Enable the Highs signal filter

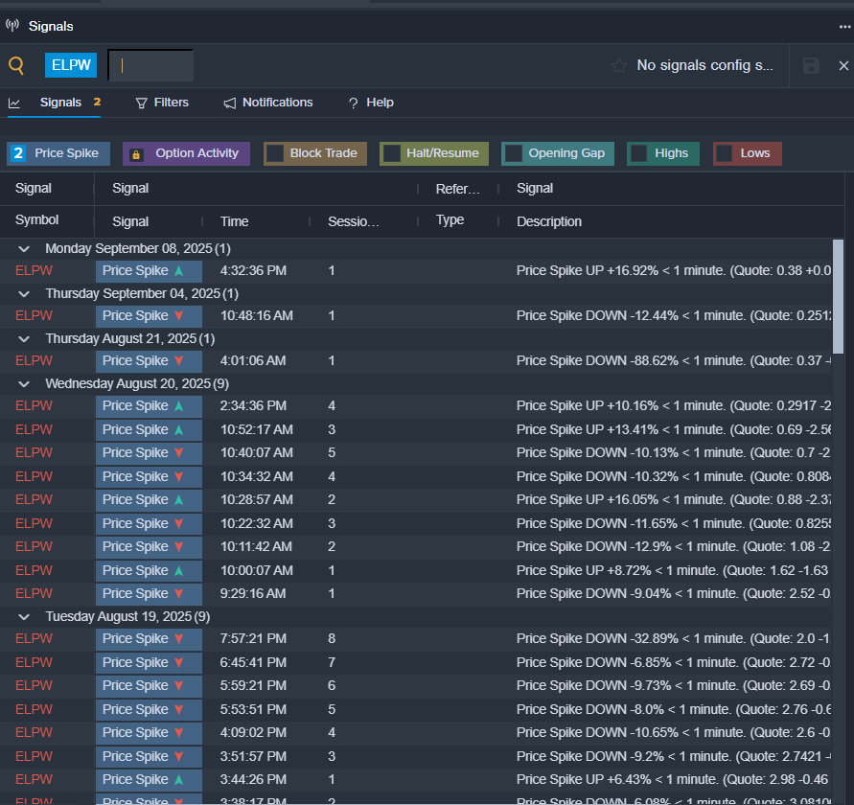tap(638, 153)
